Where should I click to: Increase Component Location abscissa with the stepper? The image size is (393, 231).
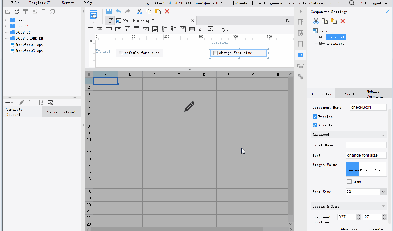358,215
